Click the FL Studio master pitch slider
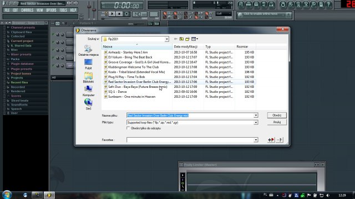The image size is (355, 199). click(x=94, y=10)
